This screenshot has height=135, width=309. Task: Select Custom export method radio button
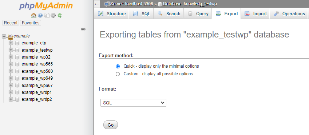118,74
